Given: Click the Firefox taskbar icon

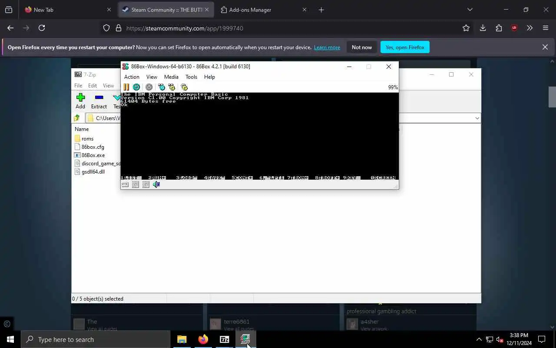Looking at the screenshot, I should tap(203, 339).
